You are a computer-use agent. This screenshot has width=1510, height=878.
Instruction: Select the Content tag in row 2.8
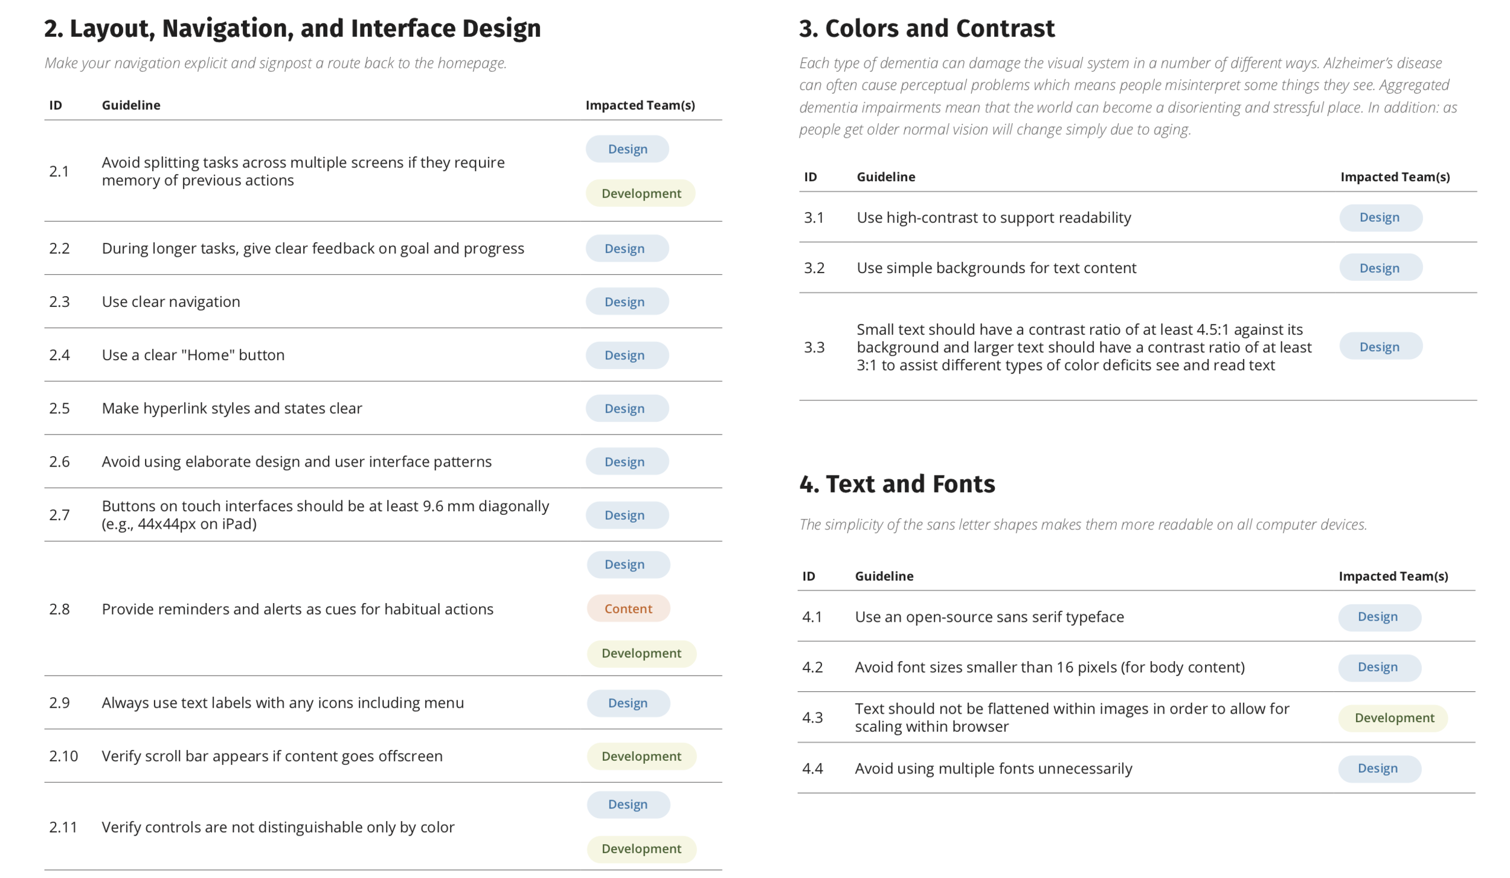pyautogui.click(x=628, y=608)
